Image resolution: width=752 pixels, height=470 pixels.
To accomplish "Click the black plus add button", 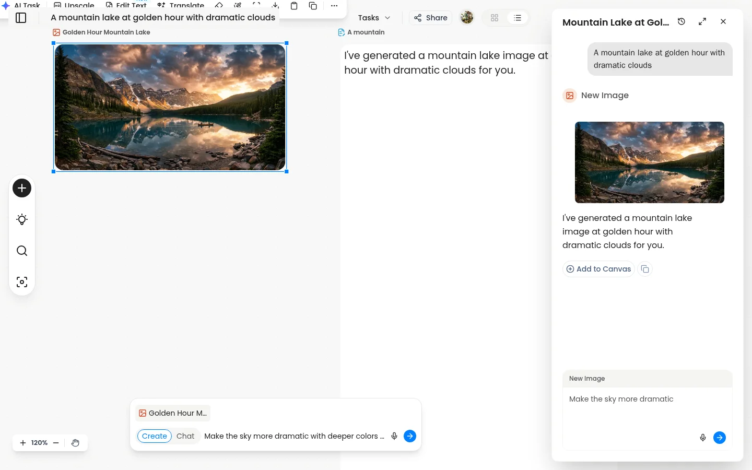I will tap(22, 188).
